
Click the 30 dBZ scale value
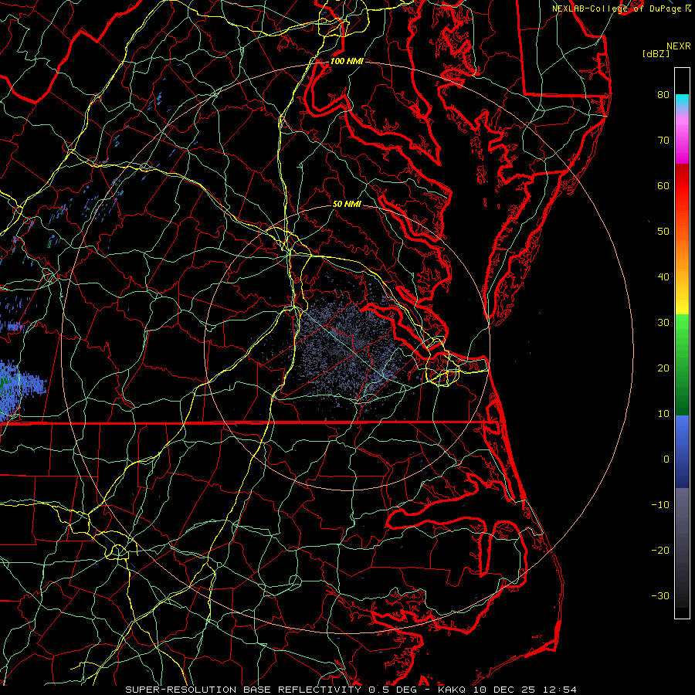663,323
